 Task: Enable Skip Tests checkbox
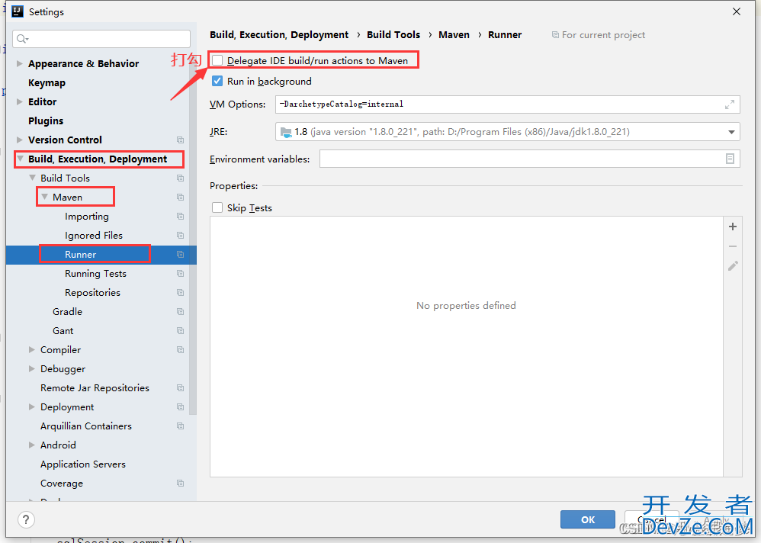point(217,207)
